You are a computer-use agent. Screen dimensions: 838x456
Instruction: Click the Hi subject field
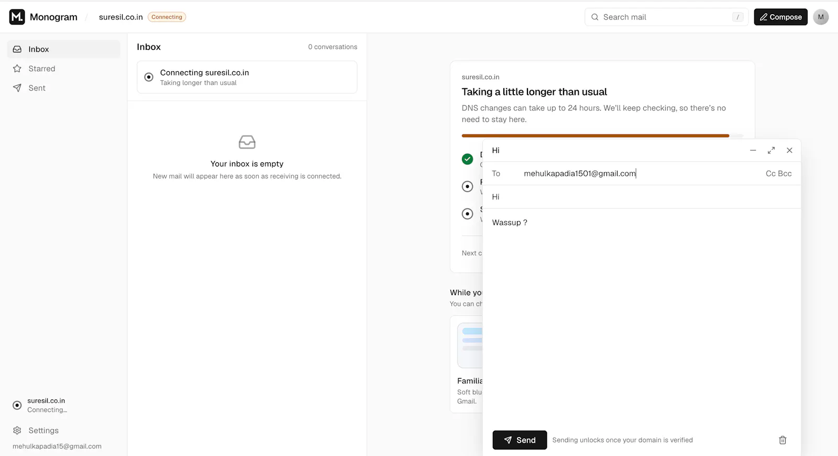[642, 197]
